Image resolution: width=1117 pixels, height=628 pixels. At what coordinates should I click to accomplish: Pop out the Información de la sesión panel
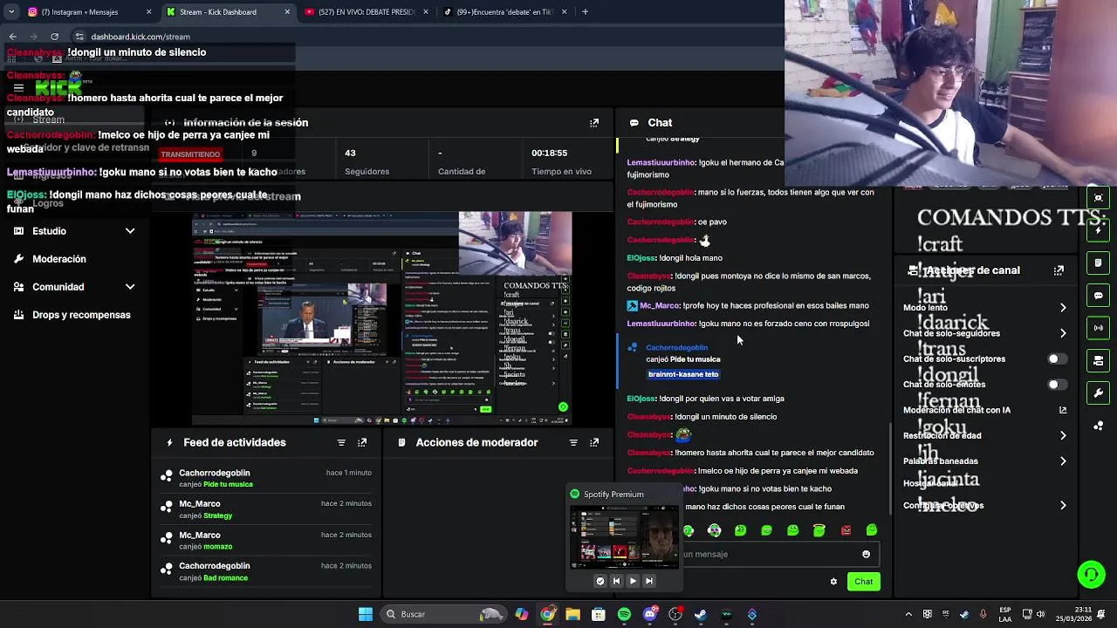(x=594, y=123)
